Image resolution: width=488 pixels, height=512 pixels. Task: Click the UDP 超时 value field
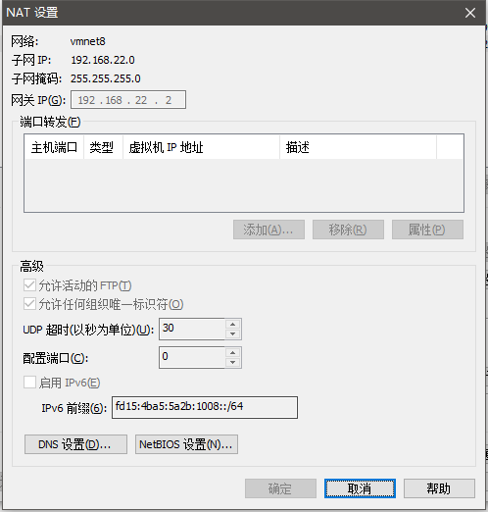pyautogui.click(x=192, y=329)
